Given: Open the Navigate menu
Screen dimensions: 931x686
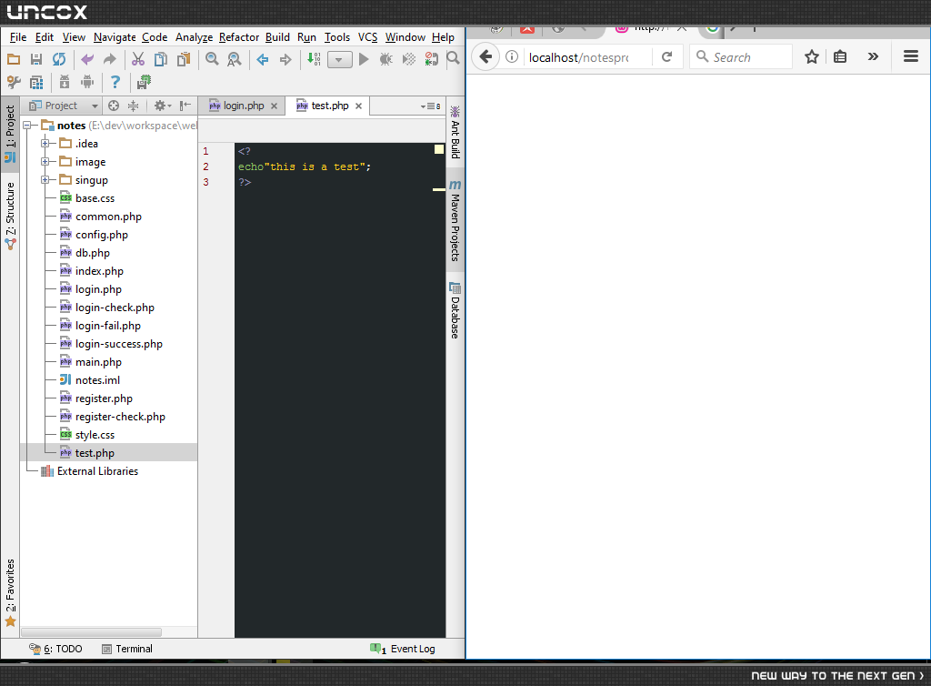Looking at the screenshot, I should (115, 37).
